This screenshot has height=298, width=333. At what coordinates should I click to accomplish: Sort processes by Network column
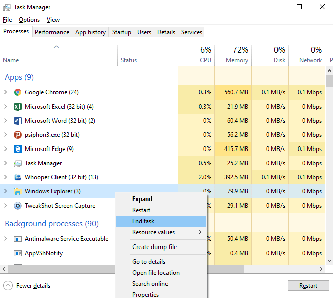[x=307, y=55]
